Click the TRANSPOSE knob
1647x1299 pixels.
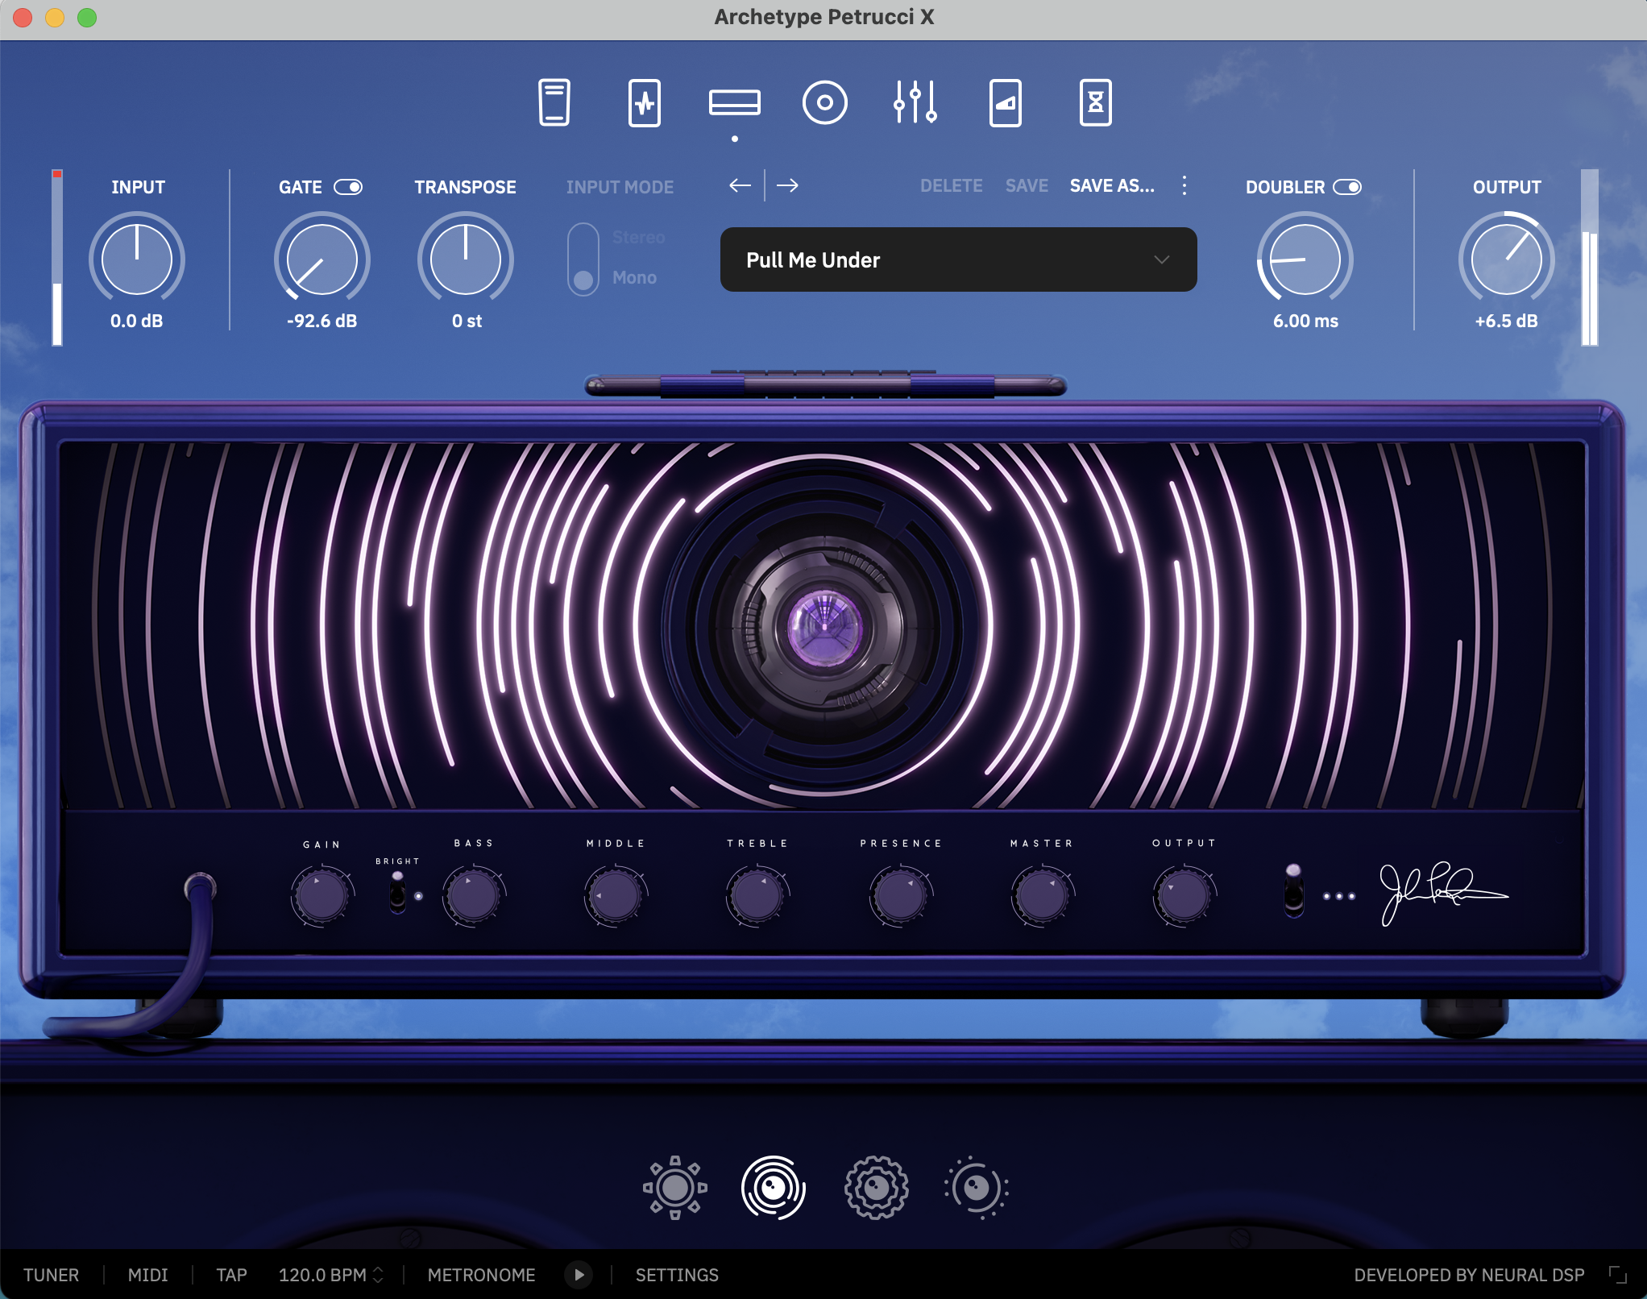coord(466,259)
